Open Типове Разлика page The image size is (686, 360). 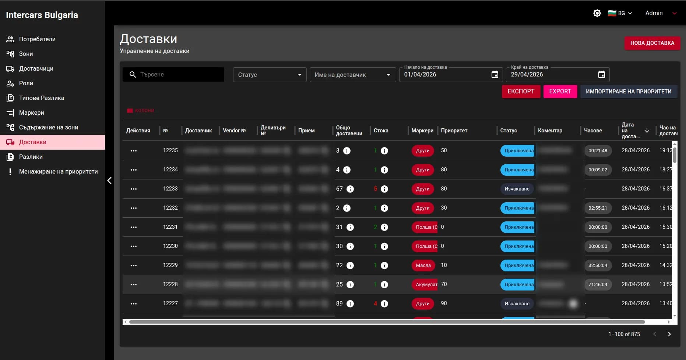(52, 98)
